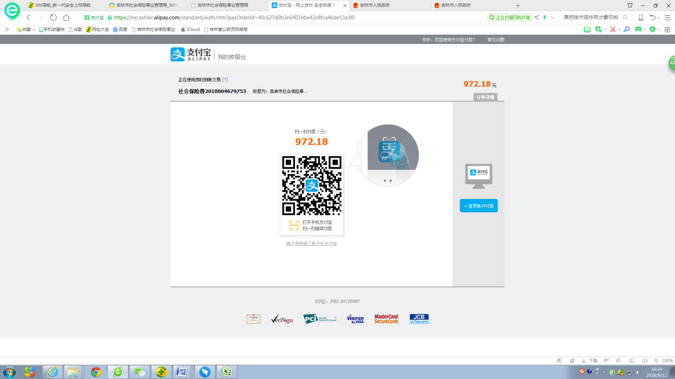Open the Windows Start button
Viewport: 675px width, 379px height.
pos(9,372)
